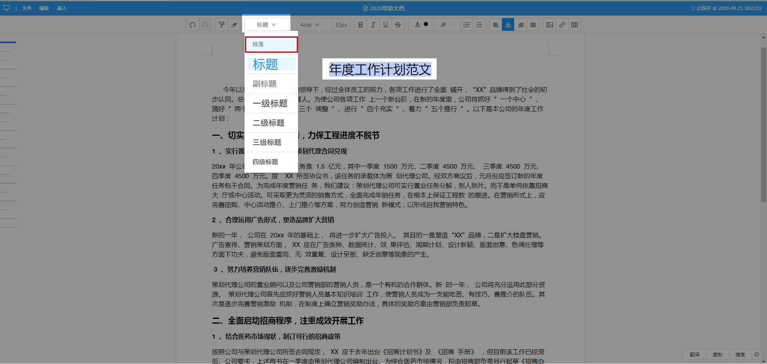Open the Arial font dropdown
The image size is (767, 364).
pos(310,25)
